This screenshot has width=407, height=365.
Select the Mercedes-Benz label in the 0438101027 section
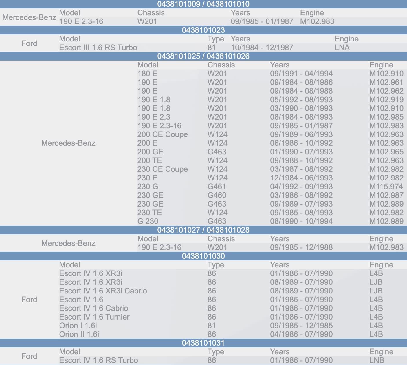pyautogui.click(x=68, y=243)
